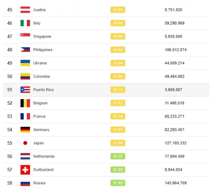
Task: Click the Italy flag icon
Action: click(25, 23)
